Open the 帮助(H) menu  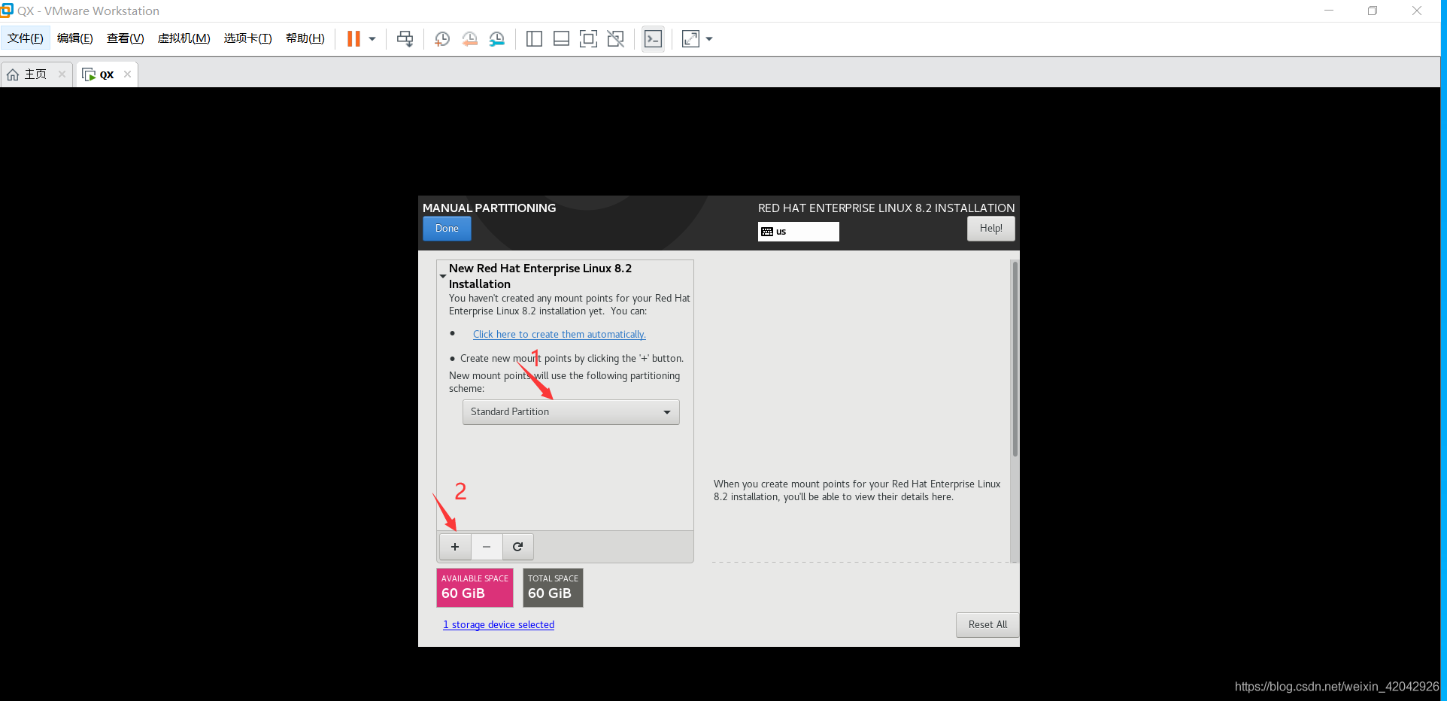pos(305,38)
